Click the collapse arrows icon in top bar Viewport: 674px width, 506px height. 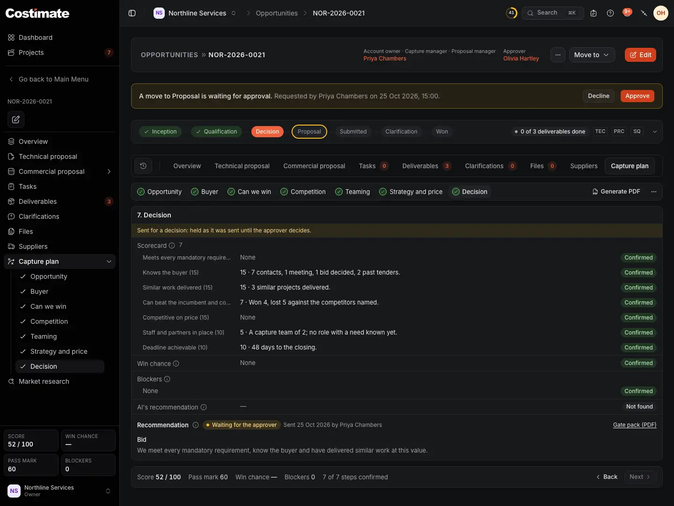pos(644,13)
